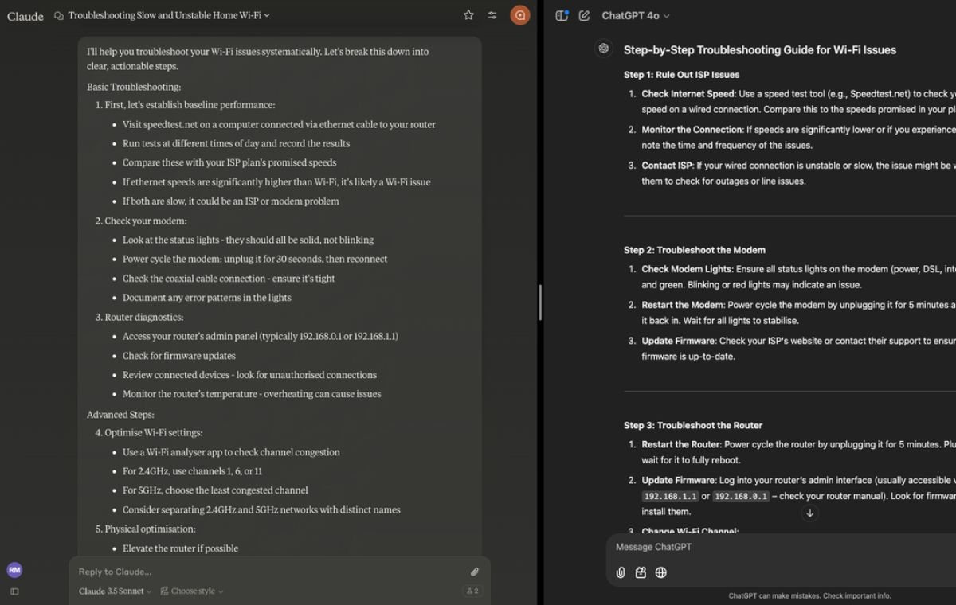Start a new ChatGPT chat with pencil icon
956x605 pixels.
[584, 15]
